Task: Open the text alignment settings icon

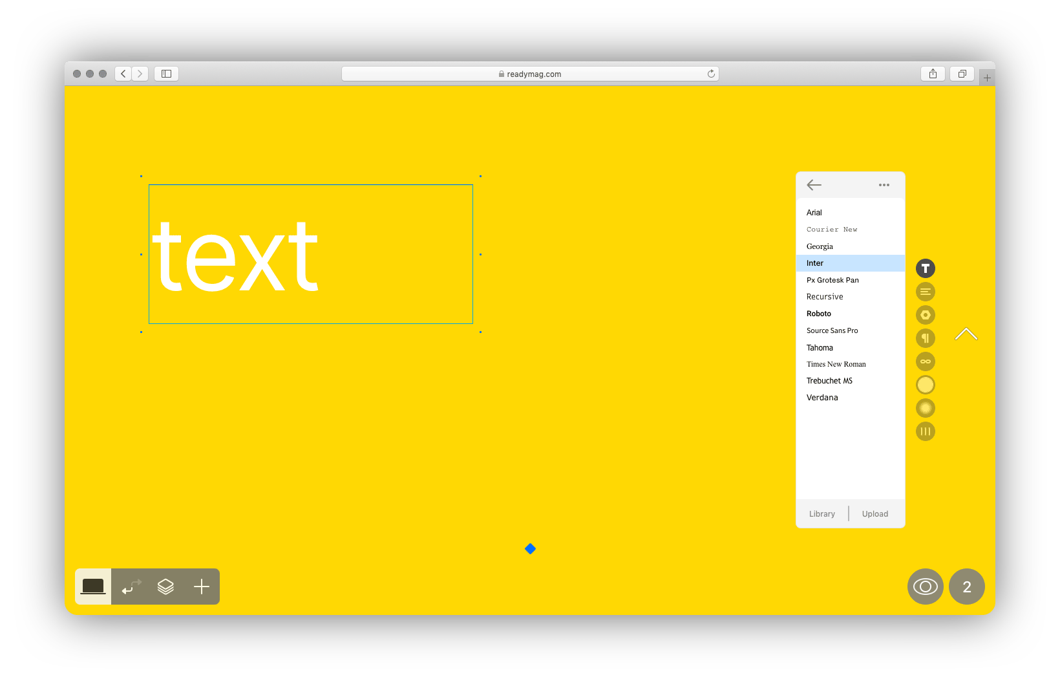Action: tap(926, 292)
